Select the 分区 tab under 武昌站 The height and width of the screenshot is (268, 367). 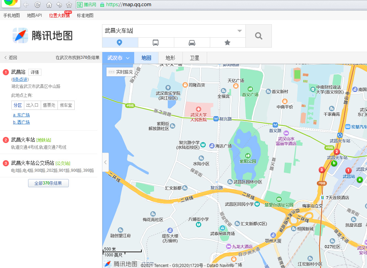click(x=18, y=105)
